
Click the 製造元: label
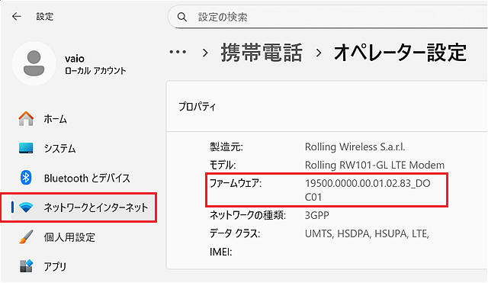click(226, 146)
